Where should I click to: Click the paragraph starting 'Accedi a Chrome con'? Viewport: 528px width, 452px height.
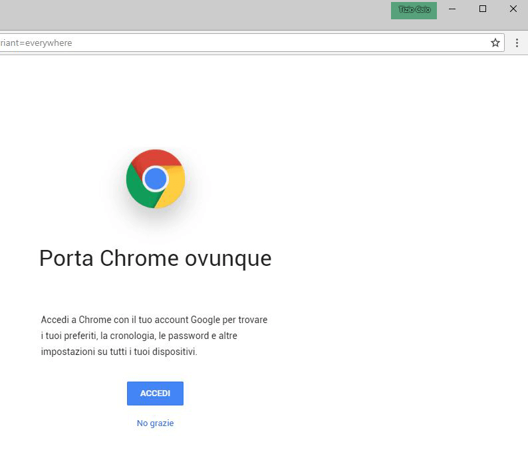point(154,336)
